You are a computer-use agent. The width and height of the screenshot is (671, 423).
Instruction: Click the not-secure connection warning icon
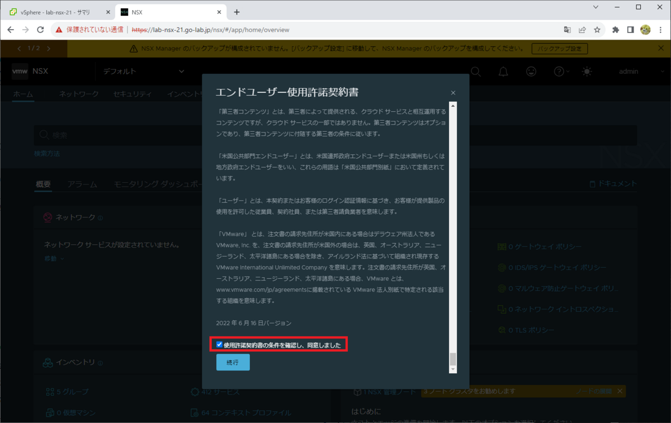tap(59, 30)
